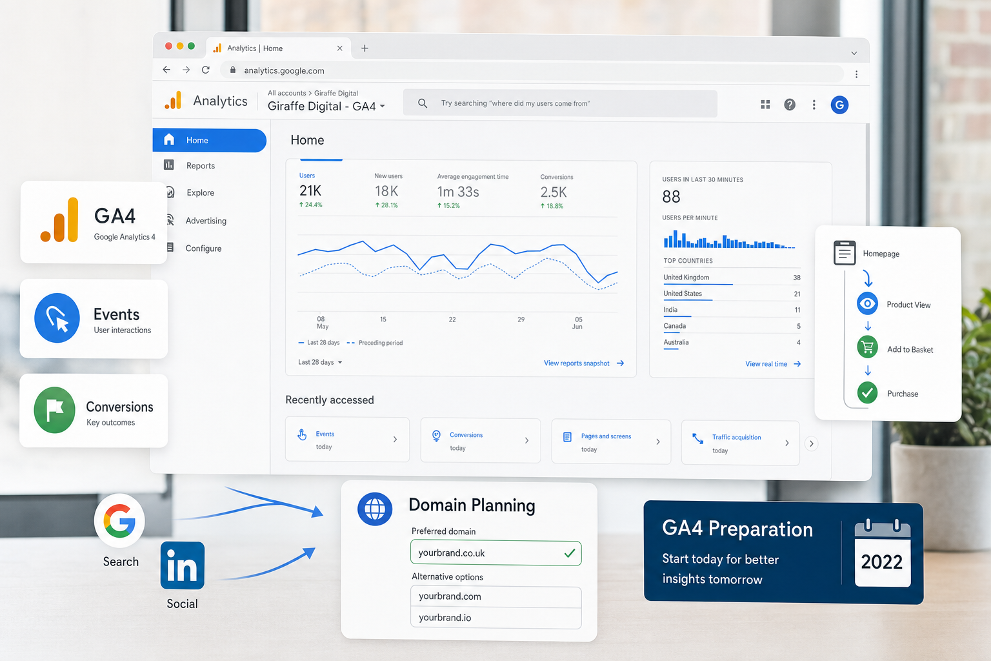Screen dimensions: 991x661
Task: Click the search magnifier icon
Action: coord(423,103)
